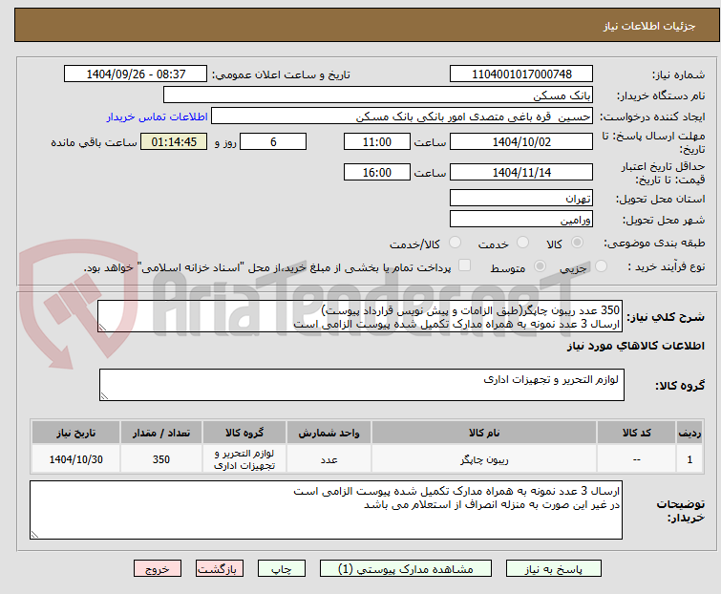This screenshot has width=721, height=594.
Task: Click the شرح کلی نیاز text area
Action: pyautogui.click(x=360, y=316)
